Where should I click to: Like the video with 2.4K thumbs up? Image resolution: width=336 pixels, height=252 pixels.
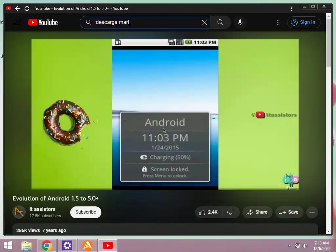209,212
